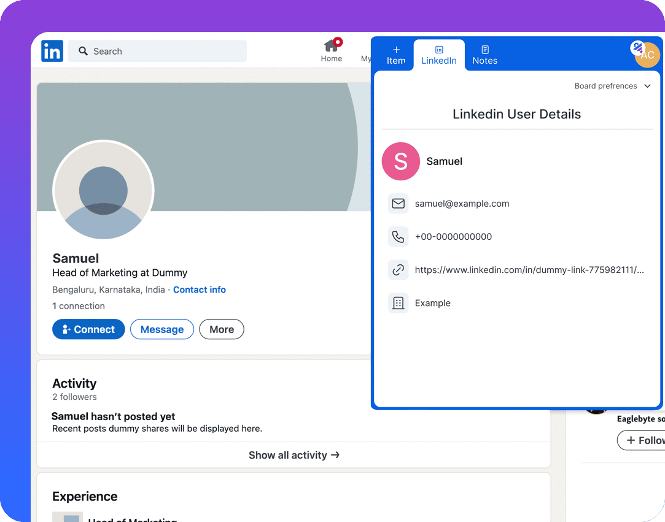This screenshot has width=665, height=522.
Task: Click Samuel hasn't posted yet text
Action: pos(113,416)
